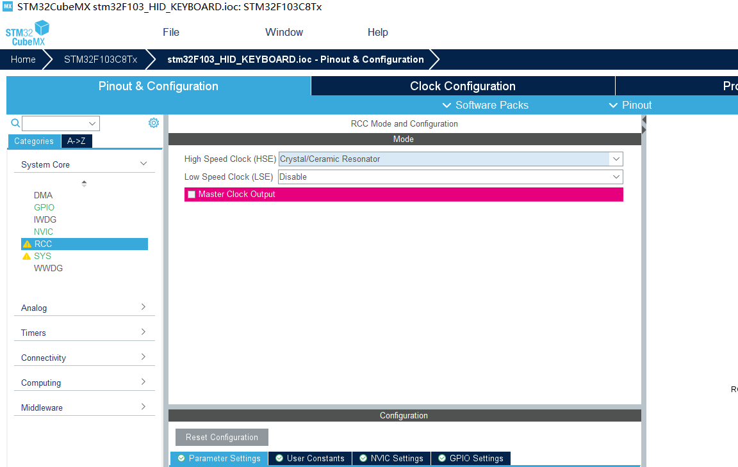Click the MX title bar app icon
Screen dimensions: 738x467
pos(8,6)
